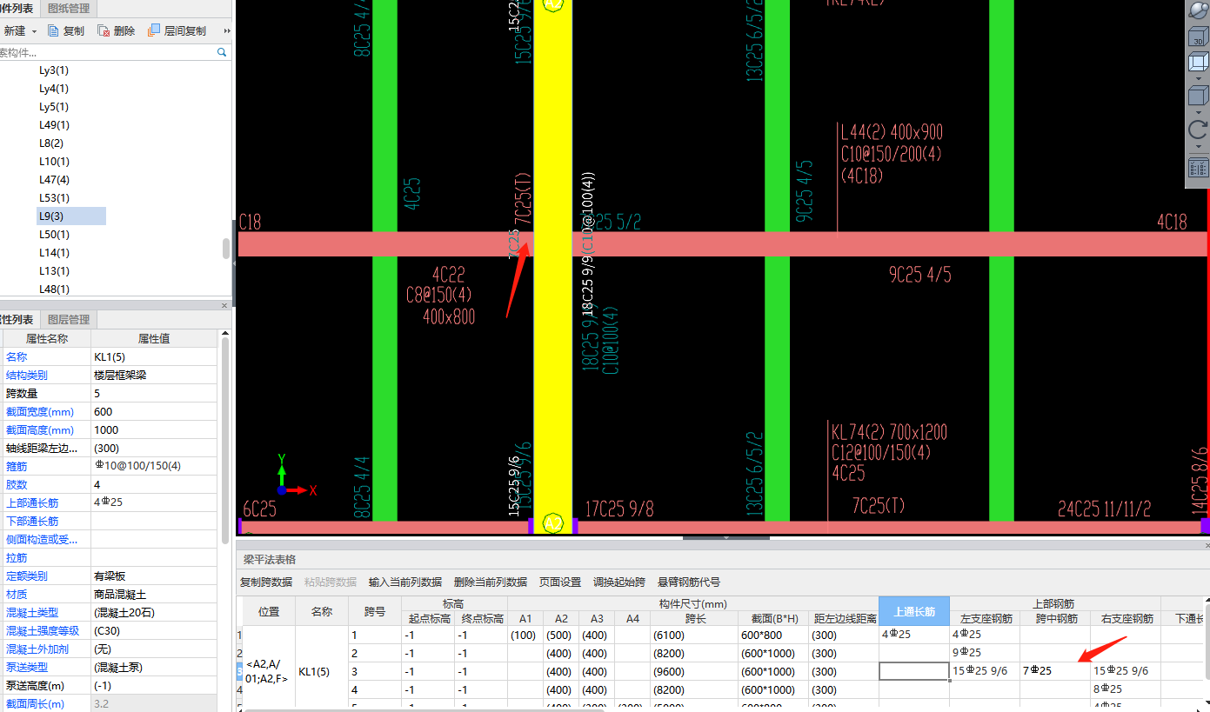Select L47(4) in component list
This screenshot has width=1210, height=712.
[54, 180]
